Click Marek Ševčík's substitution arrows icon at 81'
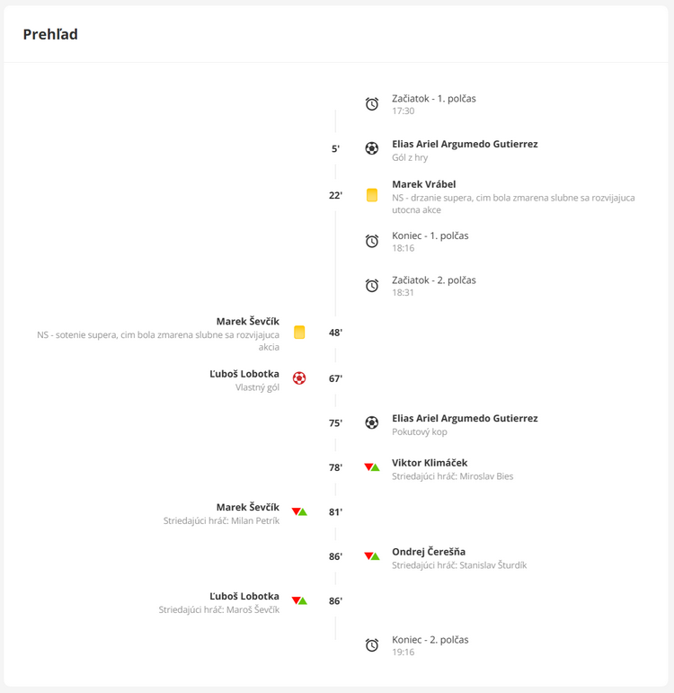Screen dimensions: 674x693 pyautogui.click(x=299, y=512)
